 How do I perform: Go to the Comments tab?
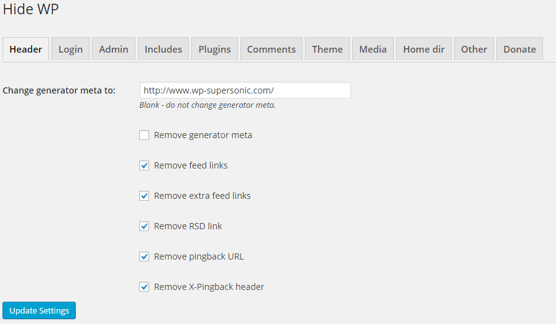coord(271,49)
